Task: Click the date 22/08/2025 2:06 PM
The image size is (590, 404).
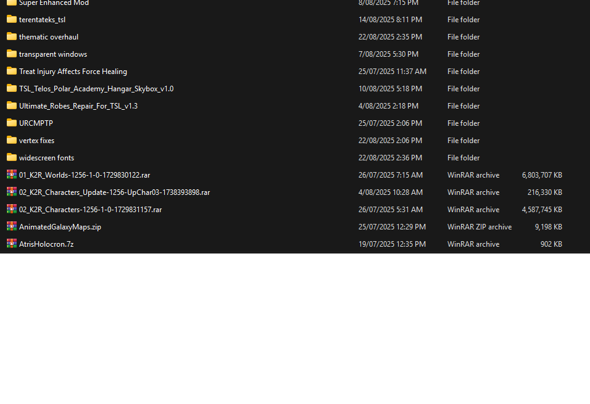Action: pos(390,141)
